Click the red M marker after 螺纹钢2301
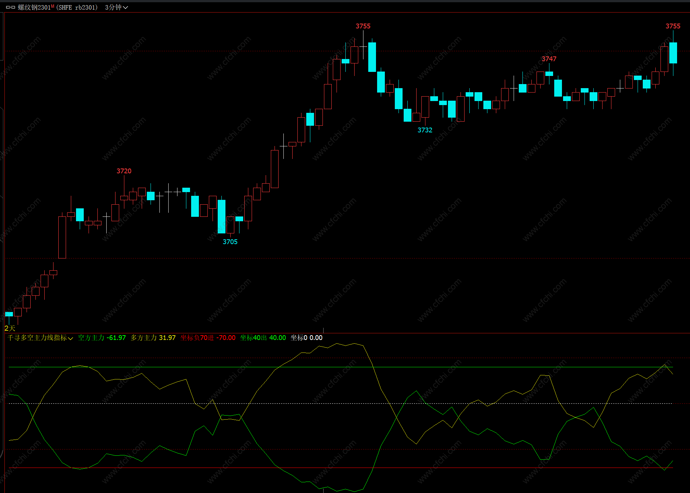 click(52, 6)
